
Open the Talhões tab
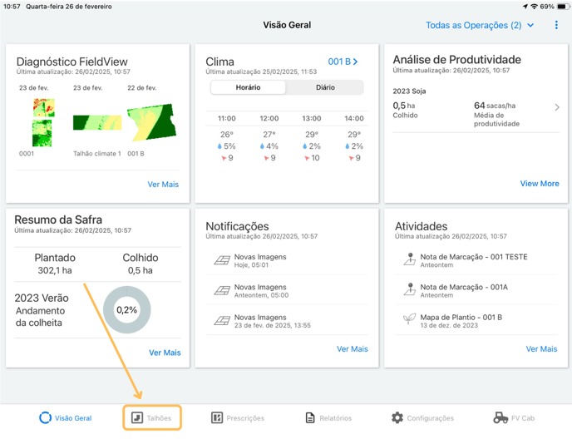pos(153,417)
